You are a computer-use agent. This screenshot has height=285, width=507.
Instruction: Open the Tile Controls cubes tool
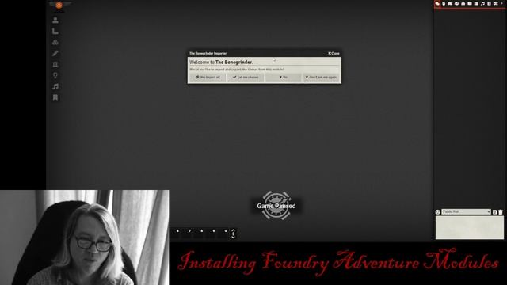(x=55, y=42)
